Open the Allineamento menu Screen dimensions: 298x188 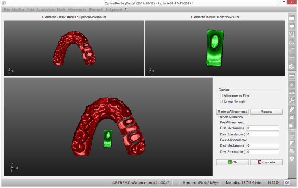[77, 9]
